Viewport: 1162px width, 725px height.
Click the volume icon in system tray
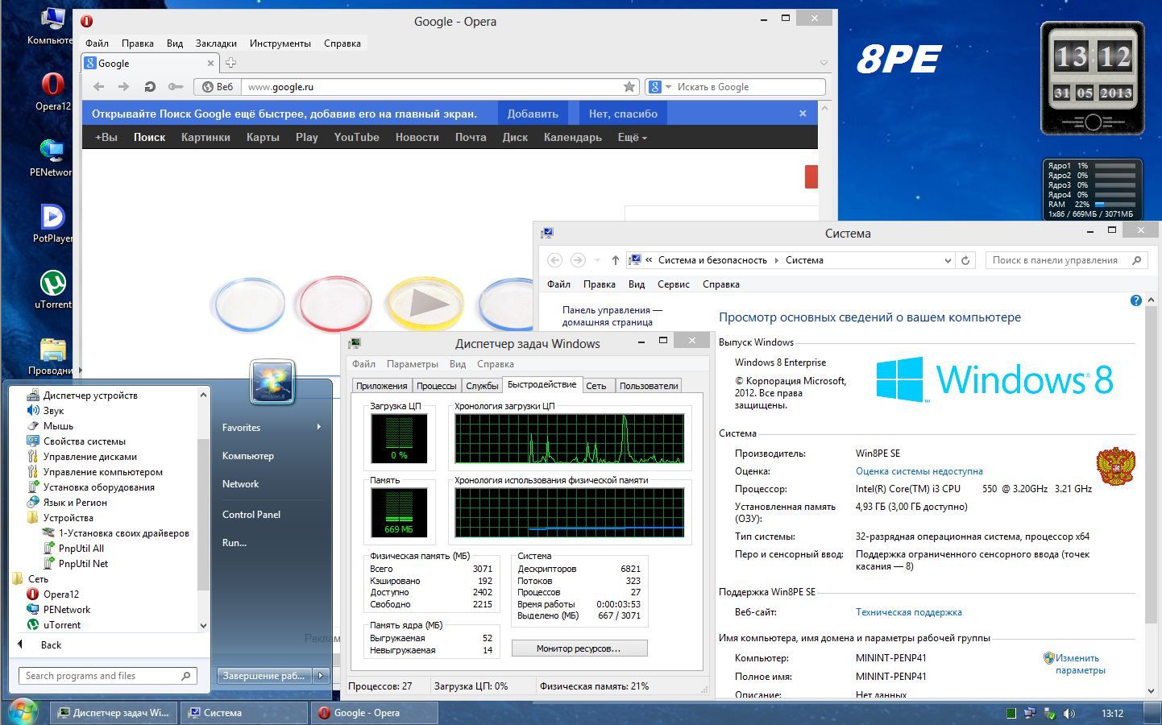pos(1069,713)
